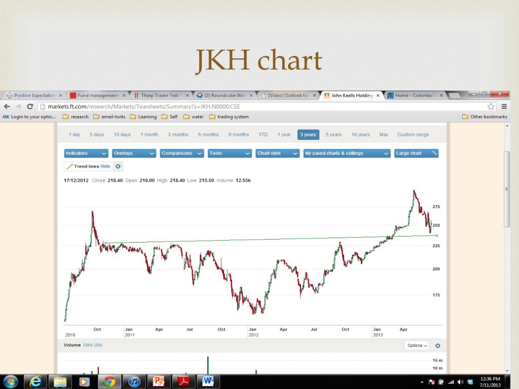Select 10 years time range

tap(360, 135)
